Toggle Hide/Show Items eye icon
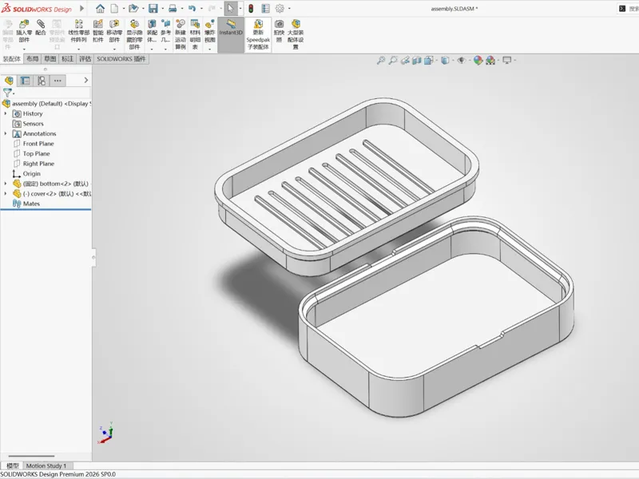639x479 pixels. 462,61
